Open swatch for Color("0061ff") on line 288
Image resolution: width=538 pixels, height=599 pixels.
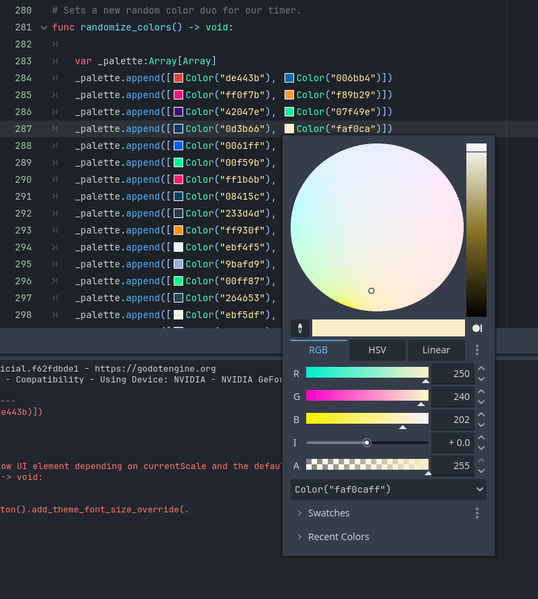[x=178, y=146]
